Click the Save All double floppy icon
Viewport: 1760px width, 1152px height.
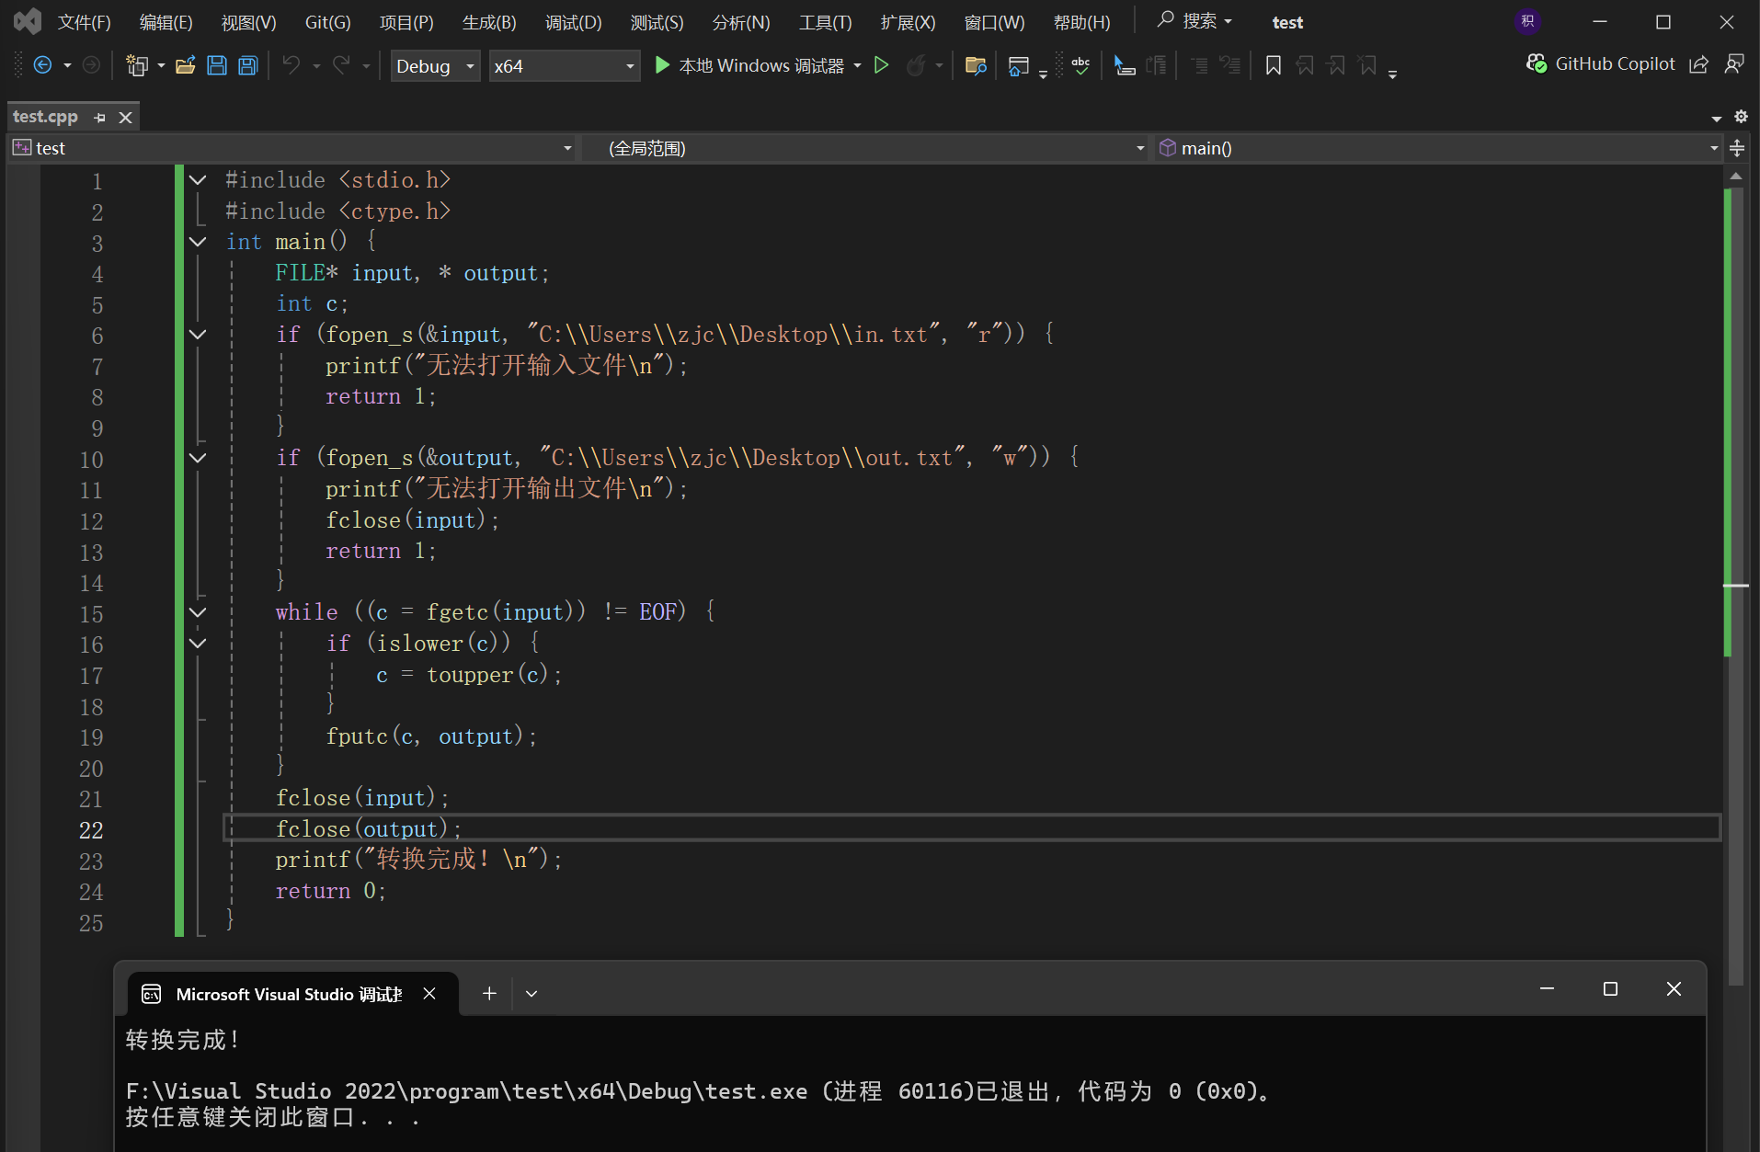(248, 65)
